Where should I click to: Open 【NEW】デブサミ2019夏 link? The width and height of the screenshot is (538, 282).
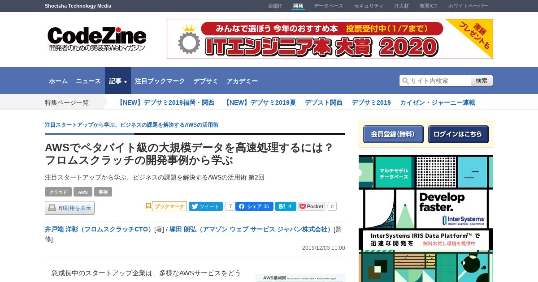tap(260, 103)
